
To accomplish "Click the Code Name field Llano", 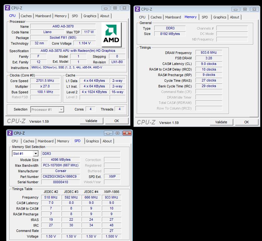I will (47, 32).
